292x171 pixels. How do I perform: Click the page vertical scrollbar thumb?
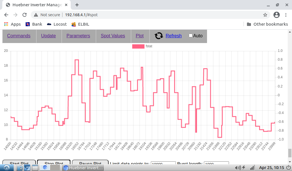pos(290,153)
